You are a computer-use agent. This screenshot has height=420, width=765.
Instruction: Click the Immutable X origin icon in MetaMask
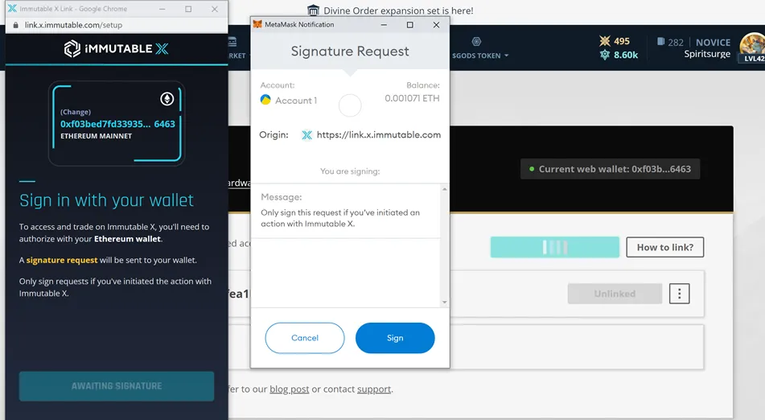306,135
